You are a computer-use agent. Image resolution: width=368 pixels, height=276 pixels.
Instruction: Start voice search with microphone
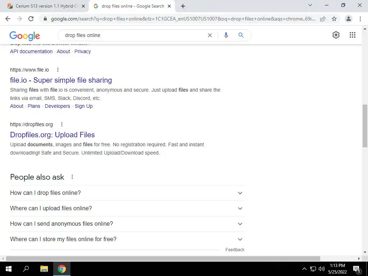click(226, 35)
